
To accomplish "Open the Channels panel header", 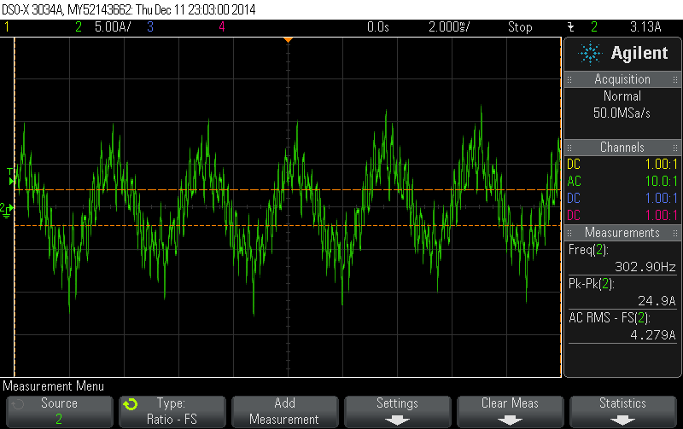I will (x=622, y=148).
